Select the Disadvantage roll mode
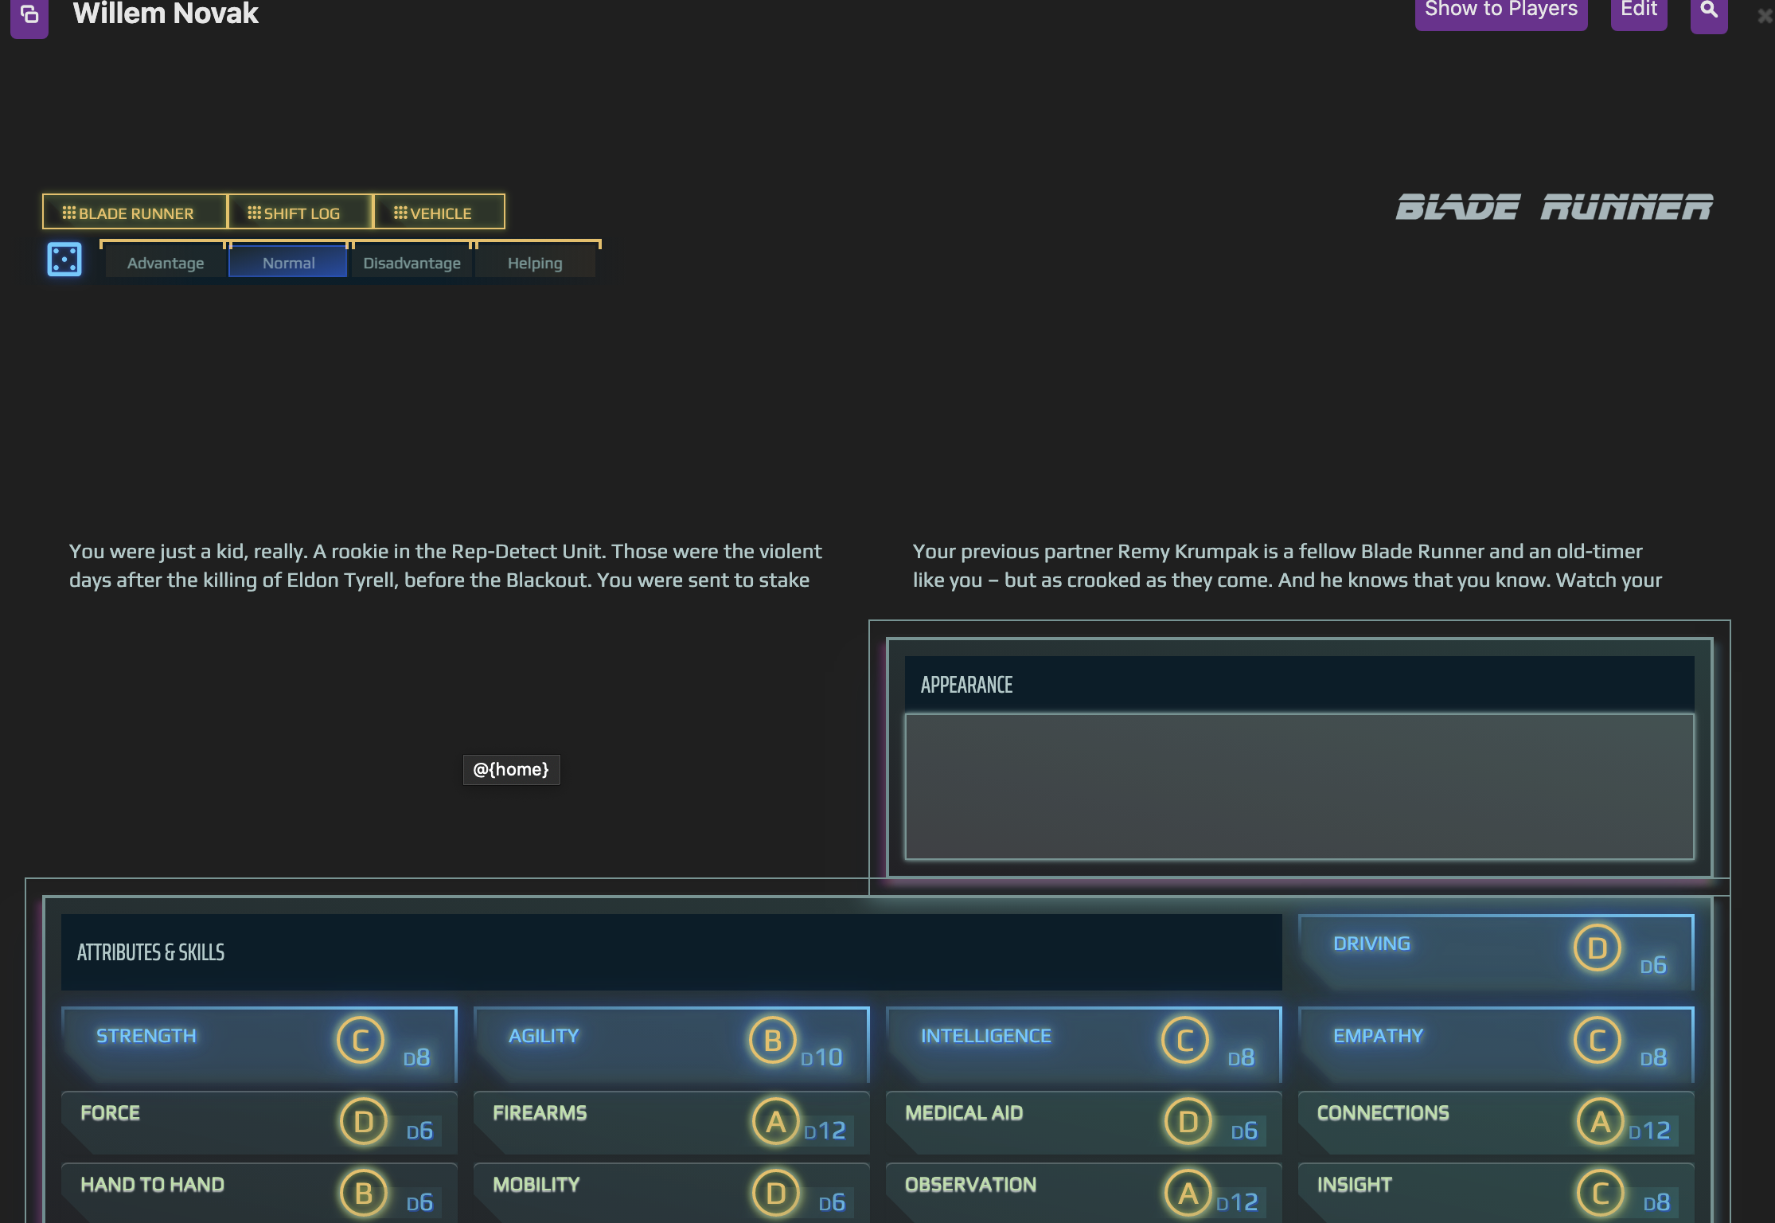The width and height of the screenshot is (1775, 1223). (x=412, y=263)
